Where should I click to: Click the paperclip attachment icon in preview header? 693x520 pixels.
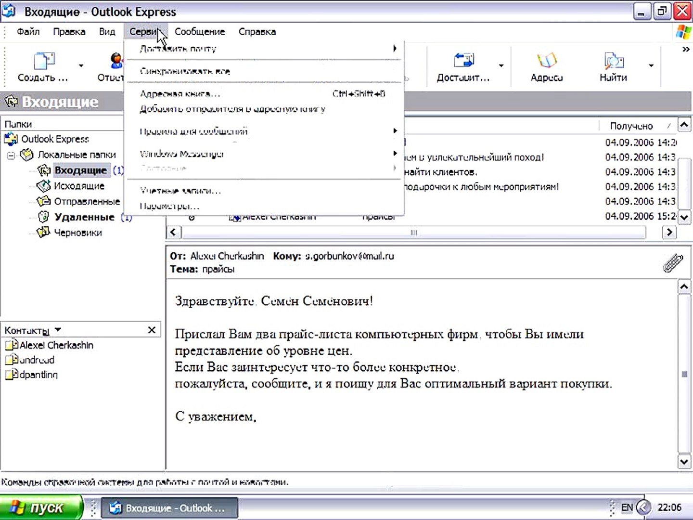(673, 263)
